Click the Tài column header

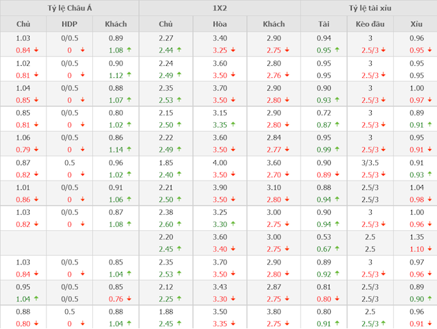[x=323, y=24]
